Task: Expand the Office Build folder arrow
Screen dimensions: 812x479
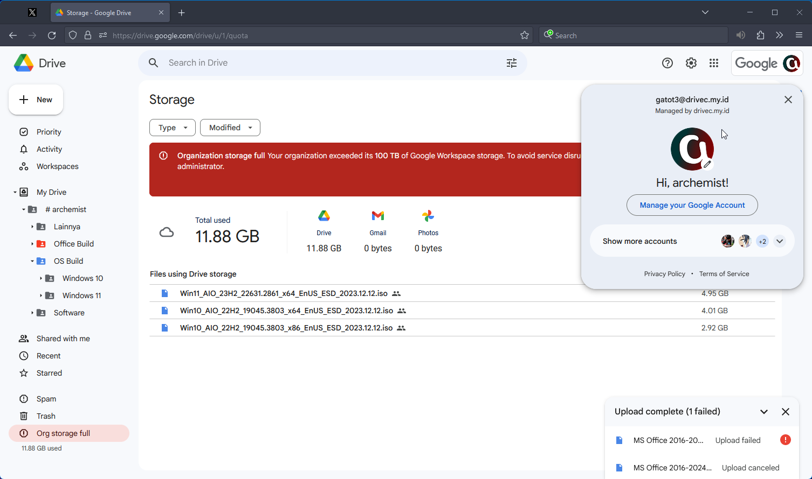Action: point(32,244)
